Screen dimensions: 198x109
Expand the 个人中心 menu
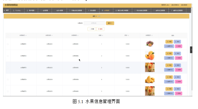[x=17, y=11]
